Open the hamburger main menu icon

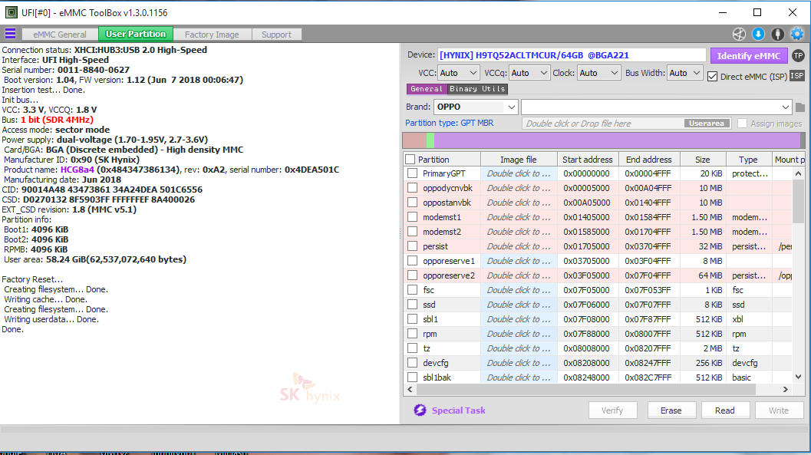pos(10,34)
